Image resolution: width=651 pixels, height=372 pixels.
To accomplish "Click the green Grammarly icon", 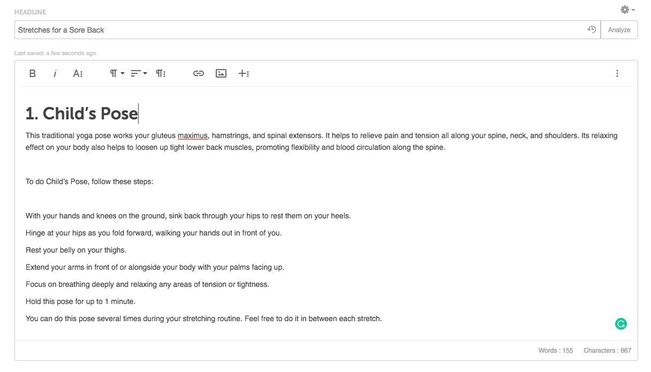I will (x=620, y=324).
